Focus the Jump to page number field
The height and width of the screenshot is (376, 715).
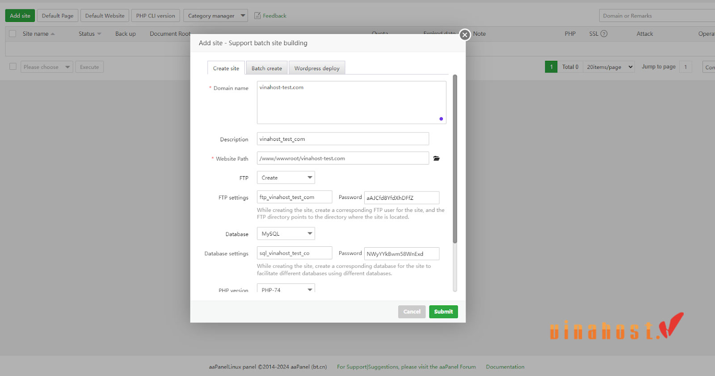[686, 67]
